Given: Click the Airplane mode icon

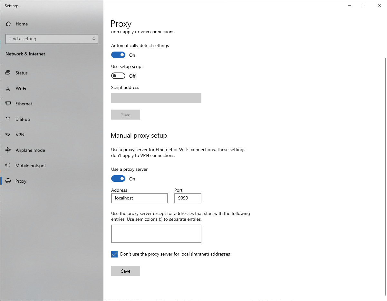Looking at the screenshot, I should coord(8,150).
